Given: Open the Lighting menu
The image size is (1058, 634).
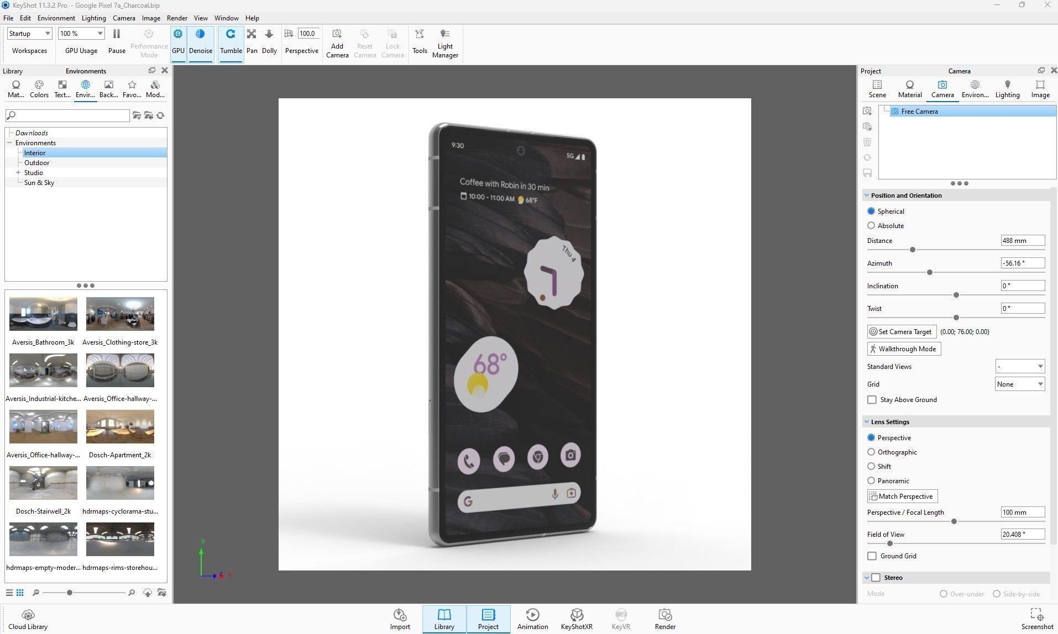Looking at the screenshot, I should pyautogui.click(x=93, y=18).
